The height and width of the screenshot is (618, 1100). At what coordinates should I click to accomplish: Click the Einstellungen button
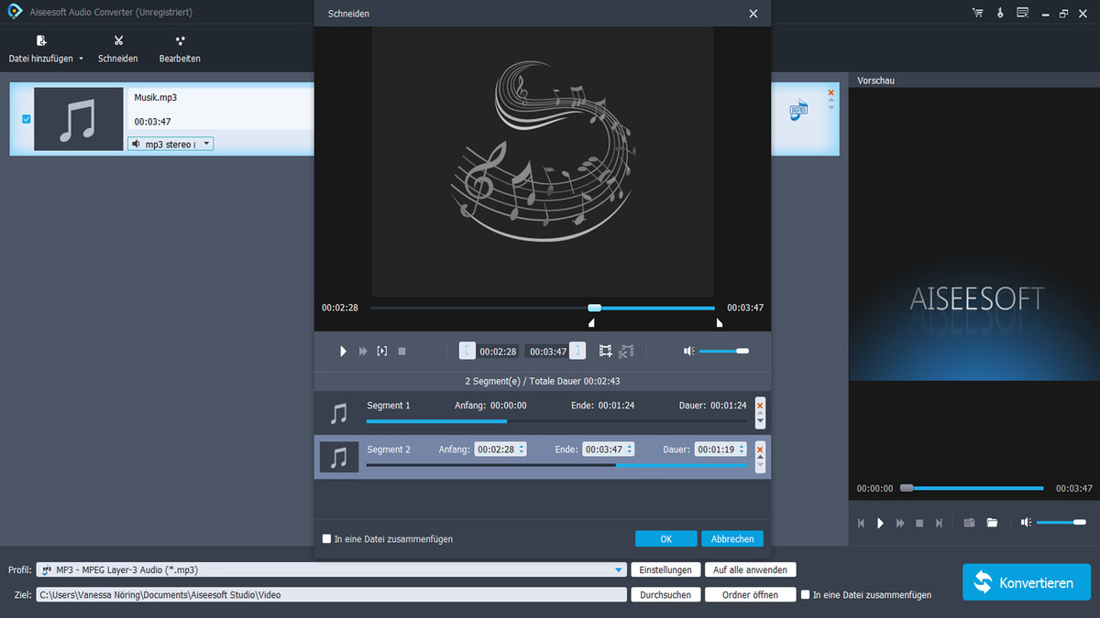point(666,569)
